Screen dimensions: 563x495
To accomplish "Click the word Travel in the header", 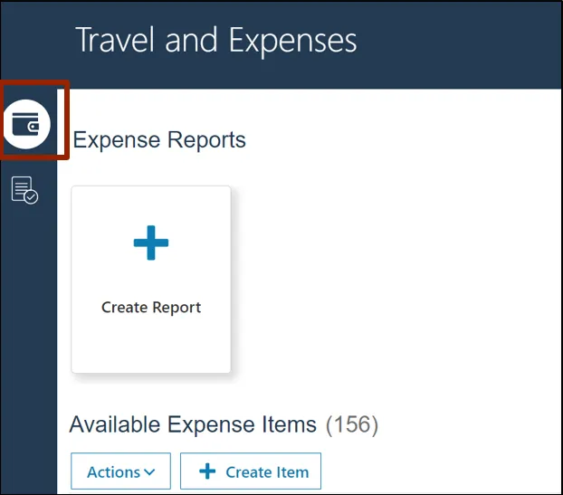I will 115,41.
